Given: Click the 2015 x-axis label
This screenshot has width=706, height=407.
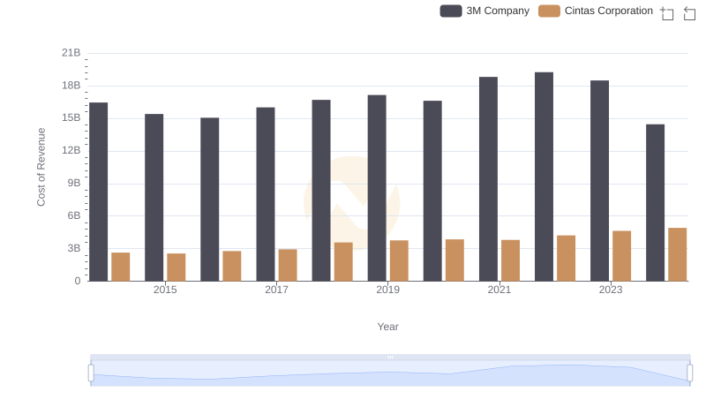Looking at the screenshot, I should point(165,290).
